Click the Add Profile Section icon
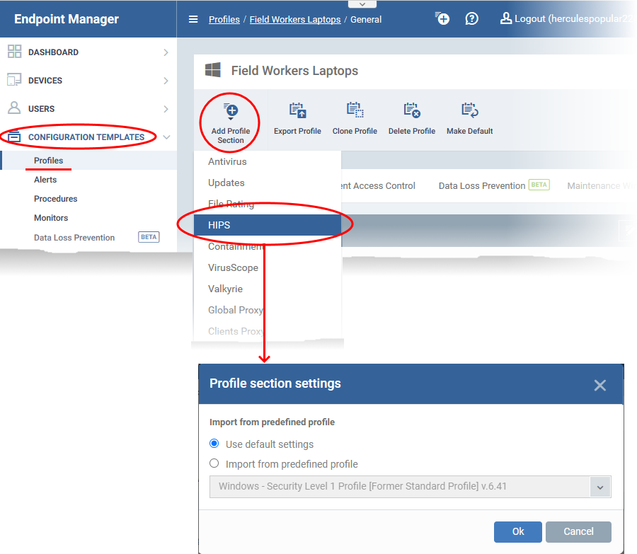Screen dimensions: 637x554 coord(231,111)
